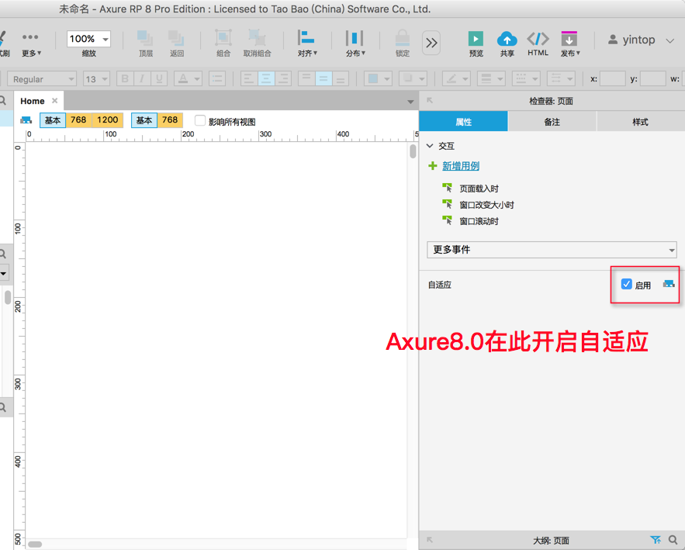685x550 pixels.
Task: Open the 页面载入时 event
Action: [x=479, y=189]
